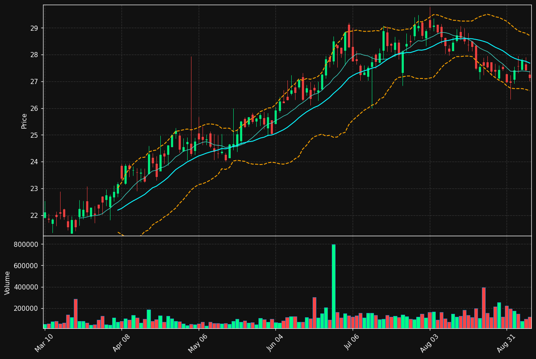Click the 200000 volume axis label
This screenshot has height=359, width=536.
point(26,308)
